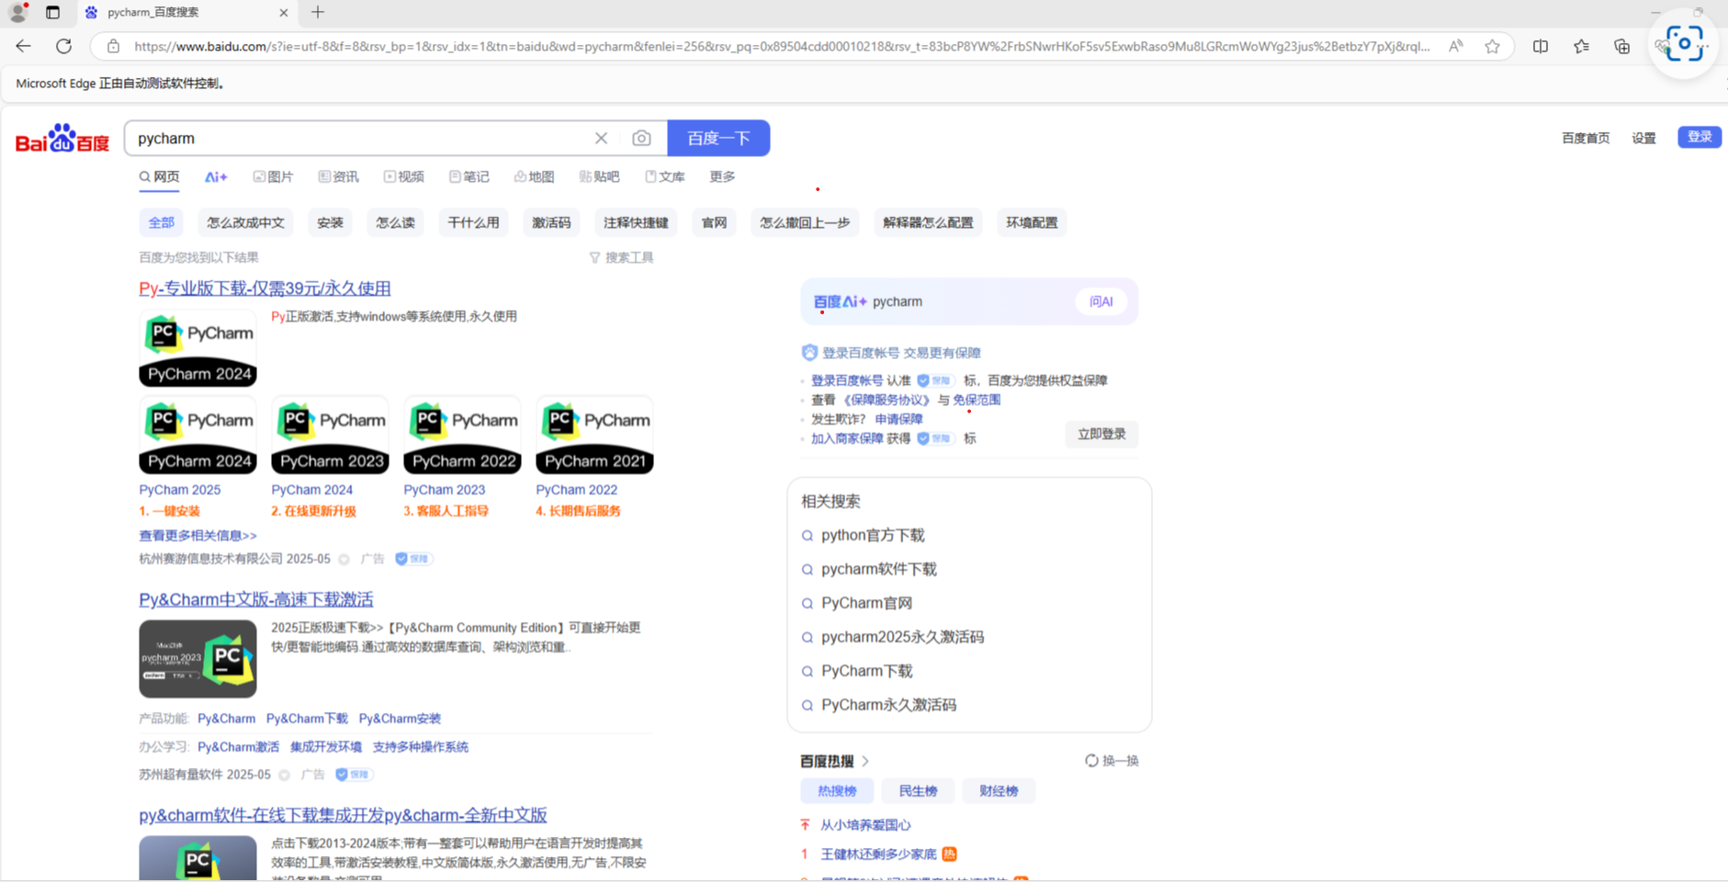Select the 激活码 filter chip
The width and height of the screenshot is (1728, 882).
click(551, 222)
